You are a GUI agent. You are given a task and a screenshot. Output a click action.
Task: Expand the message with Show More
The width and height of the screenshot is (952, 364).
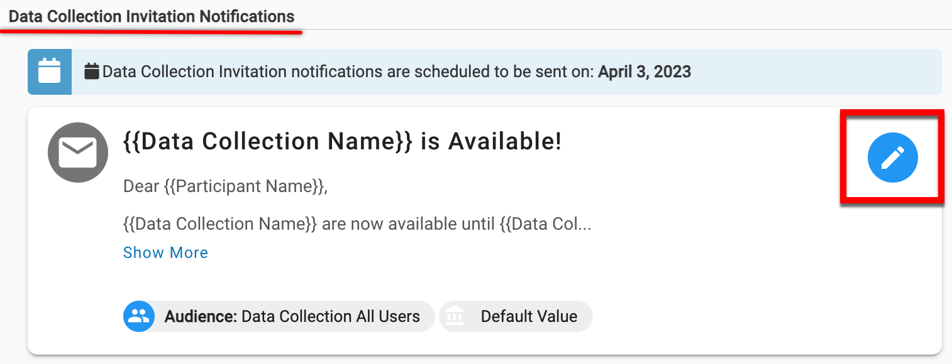click(165, 252)
